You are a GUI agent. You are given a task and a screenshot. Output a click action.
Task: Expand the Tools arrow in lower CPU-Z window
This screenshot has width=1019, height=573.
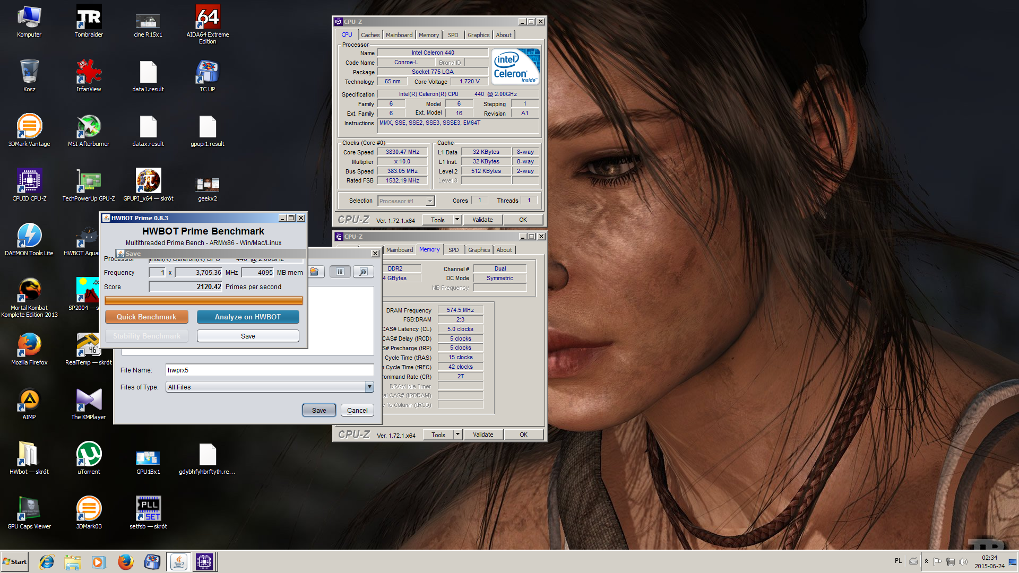tap(457, 434)
